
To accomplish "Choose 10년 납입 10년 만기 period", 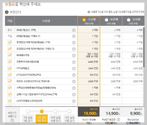I will (x=56, y=119).
